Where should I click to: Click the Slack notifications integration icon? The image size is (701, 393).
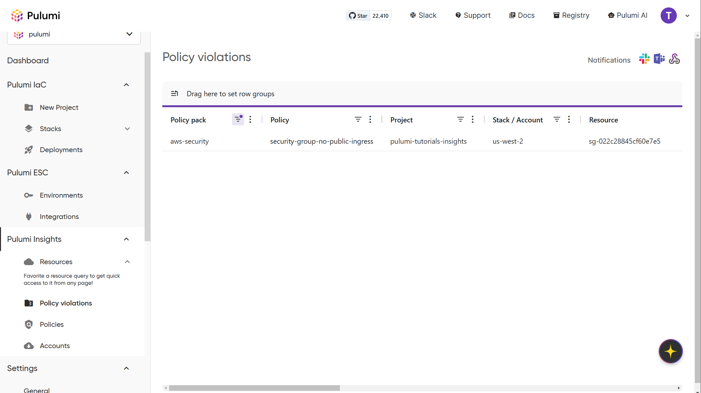(644, 59)
